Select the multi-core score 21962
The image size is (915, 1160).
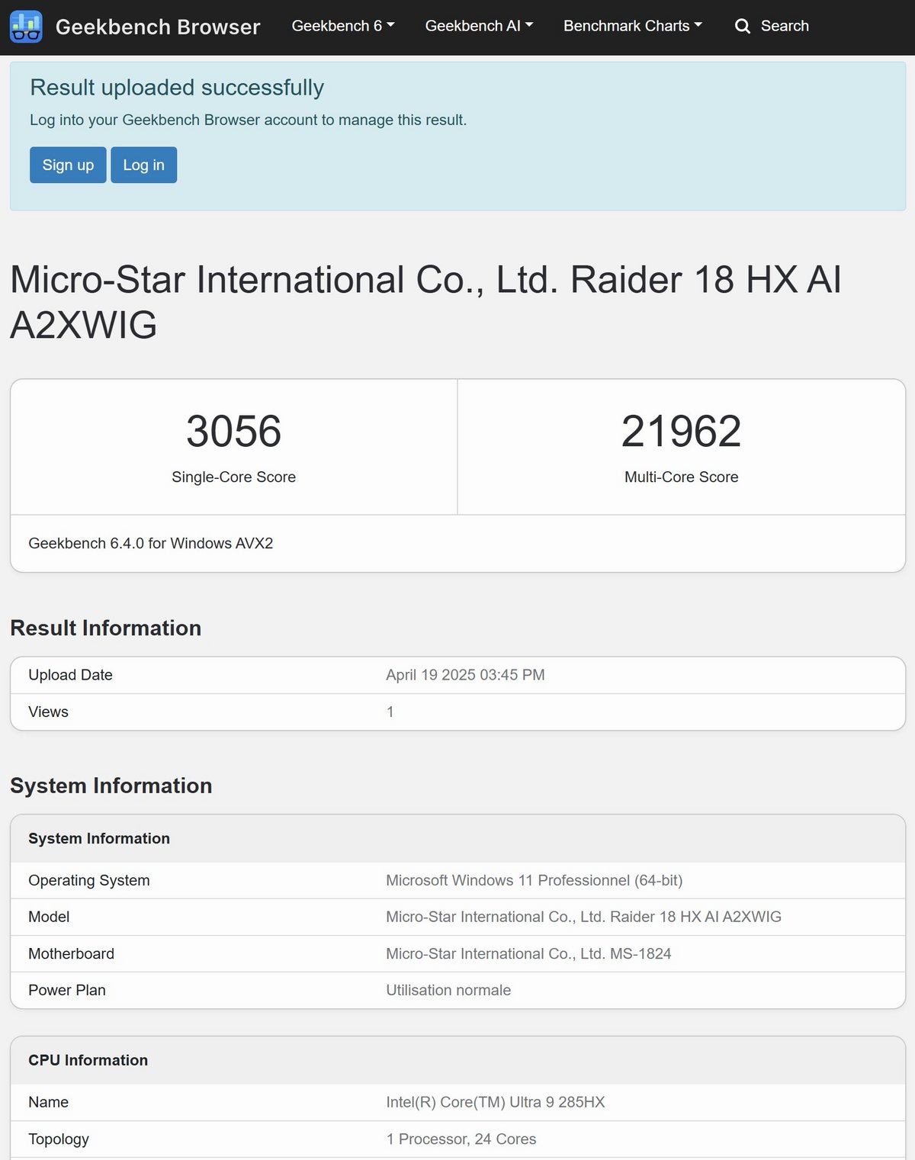pyautogui.click(x=681, y=431)
